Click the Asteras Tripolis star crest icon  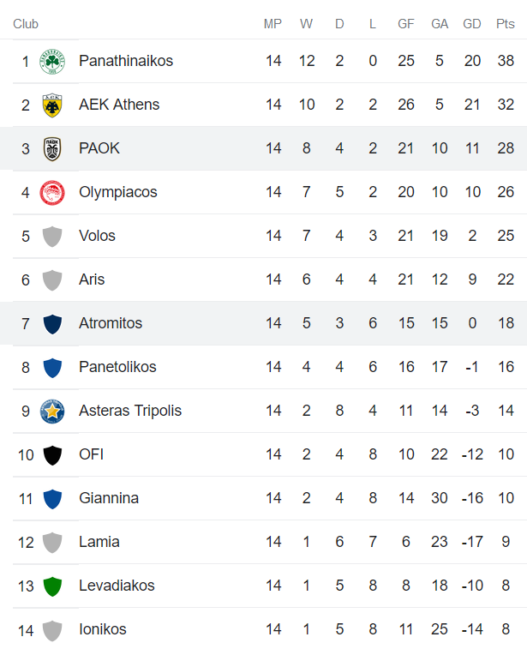pos(52,411)
